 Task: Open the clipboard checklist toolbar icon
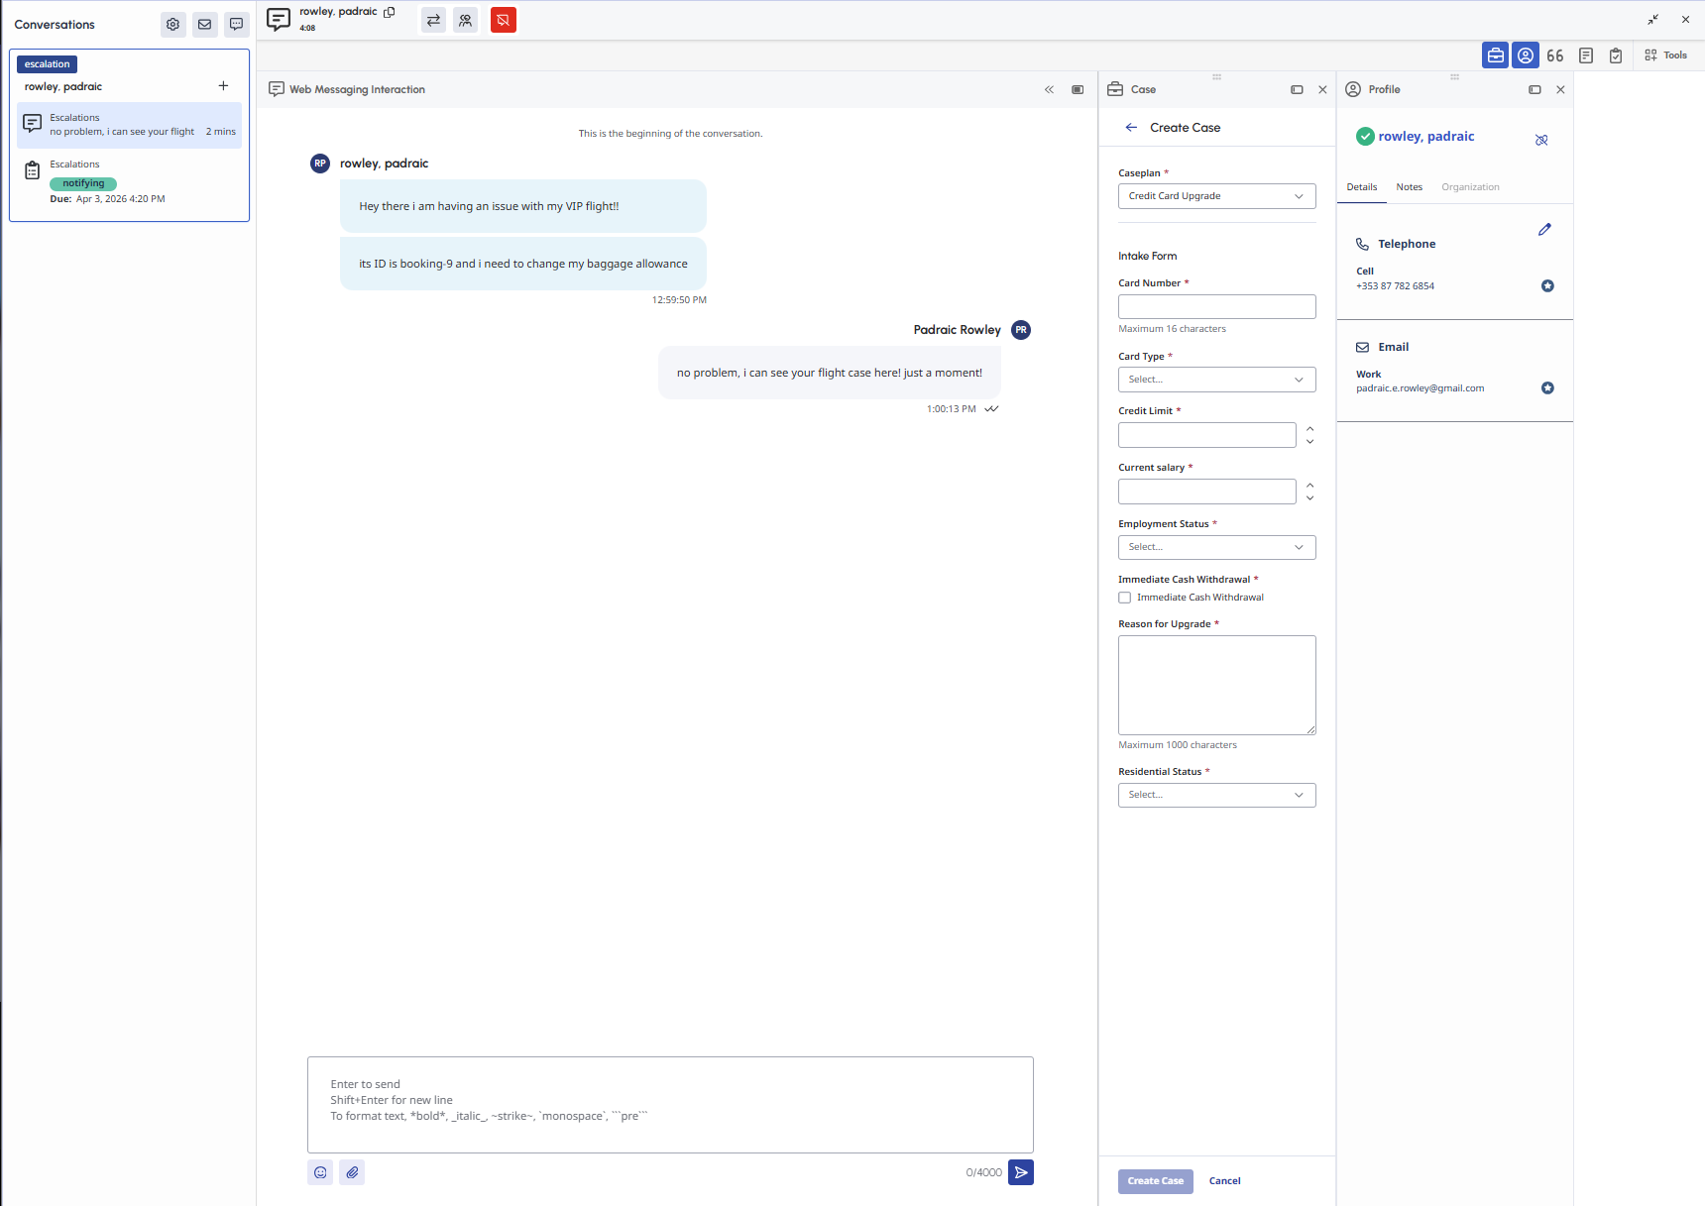tap(1616, 55)
